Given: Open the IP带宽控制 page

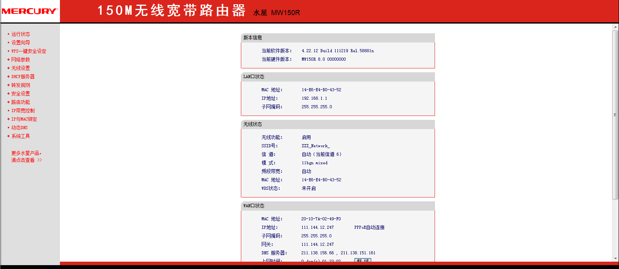Looking at the screenshot, I should pos(23,111).
